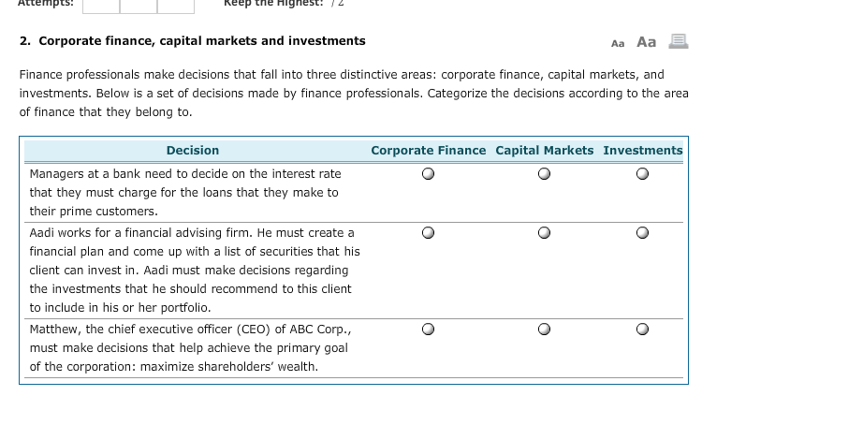Viewport: 848px width, 440px height.
Task: Click the larger font size Aa icon
Action: click(x=646, y=42)
